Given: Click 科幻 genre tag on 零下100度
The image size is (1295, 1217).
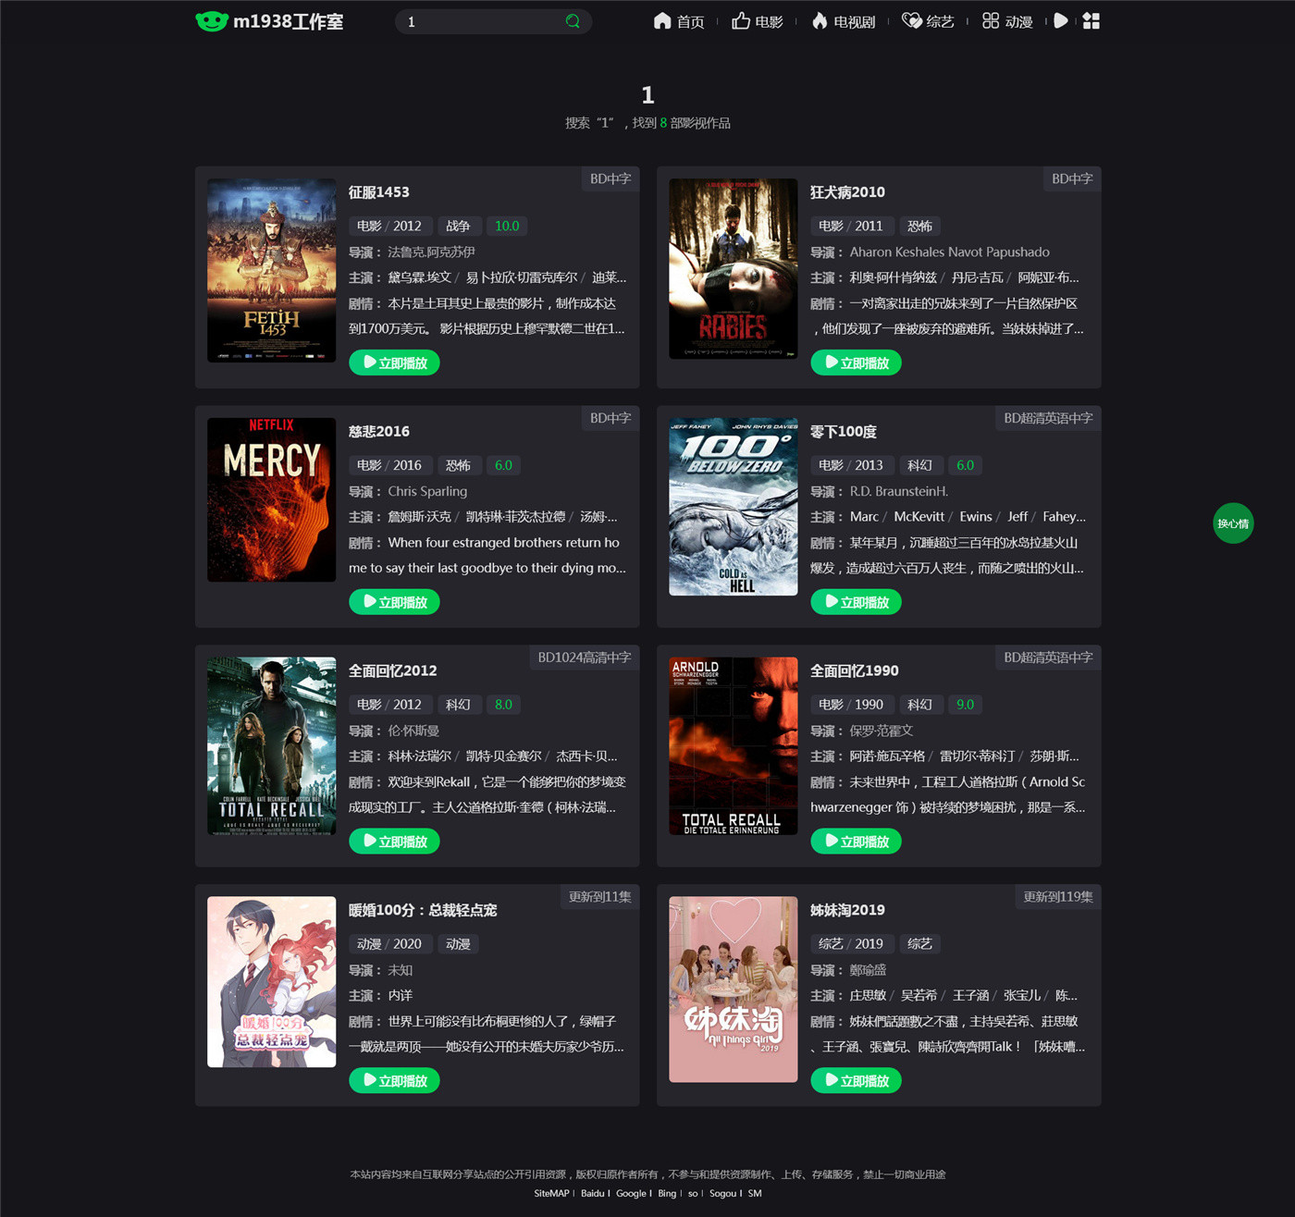Looking at the screenshot, I should pos(919,465).
